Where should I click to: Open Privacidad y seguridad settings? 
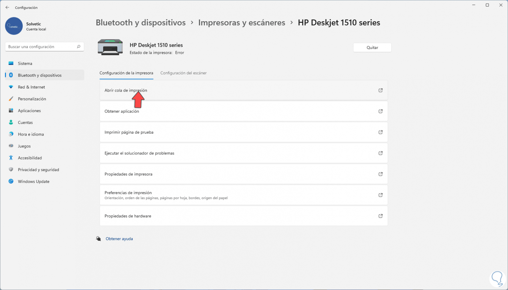coord(45,170)
